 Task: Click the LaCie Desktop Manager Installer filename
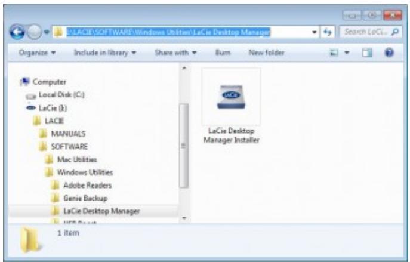point(232,135)
